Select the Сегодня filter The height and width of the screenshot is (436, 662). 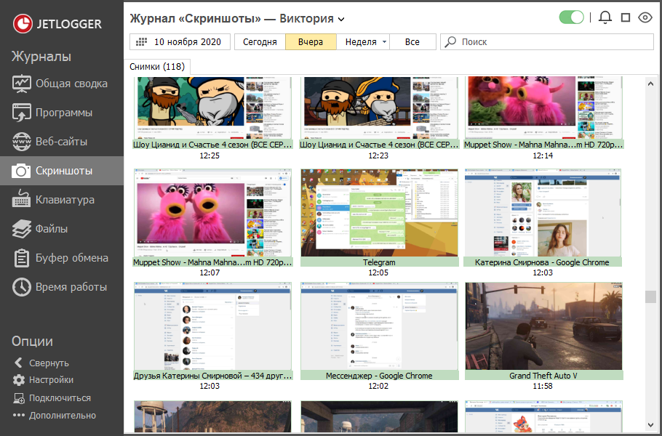260,41
